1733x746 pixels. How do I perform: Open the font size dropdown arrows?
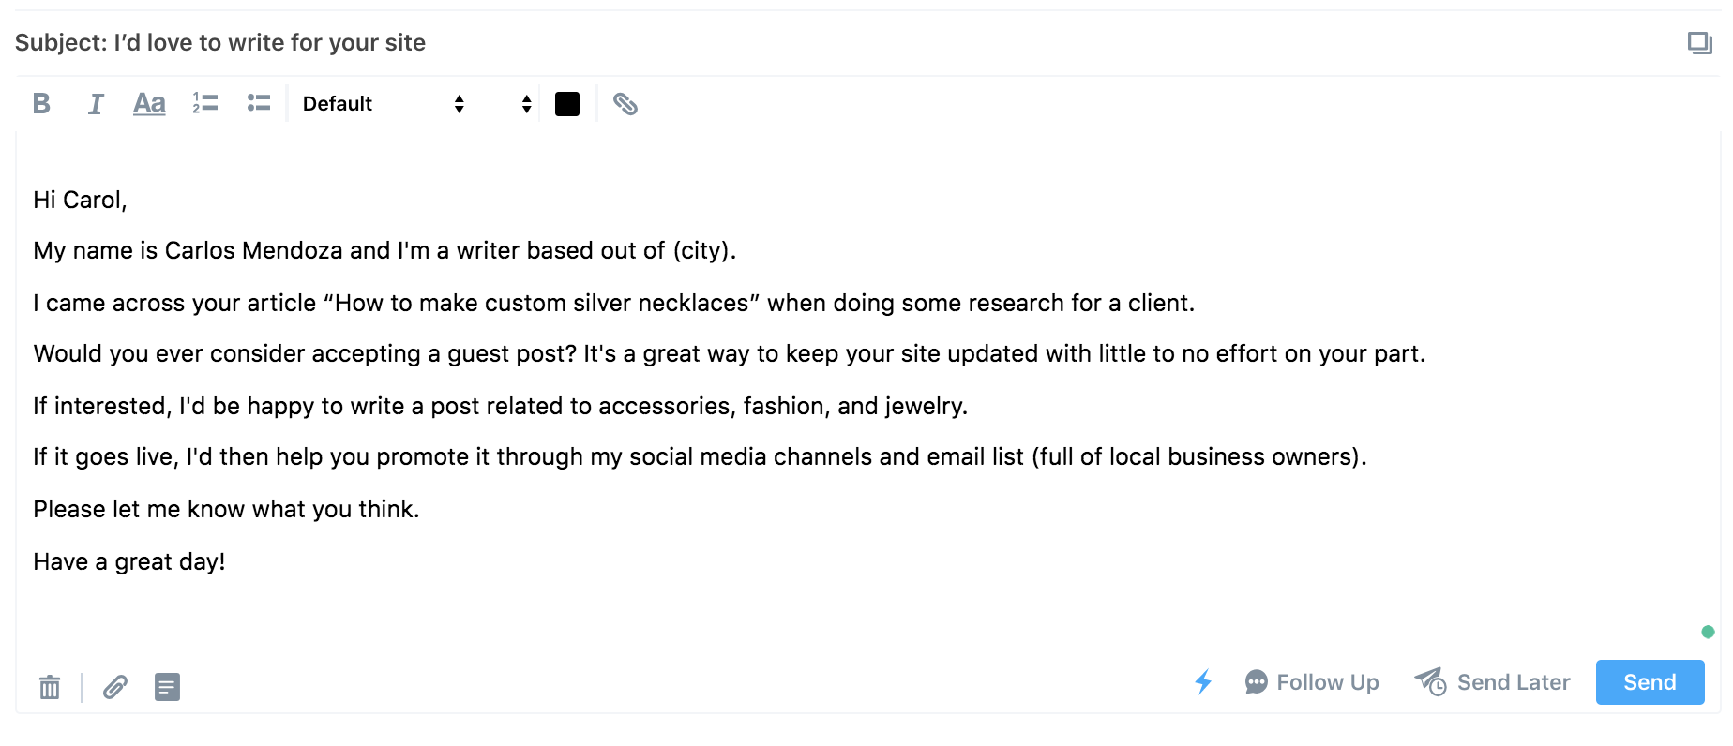[526, 104]
